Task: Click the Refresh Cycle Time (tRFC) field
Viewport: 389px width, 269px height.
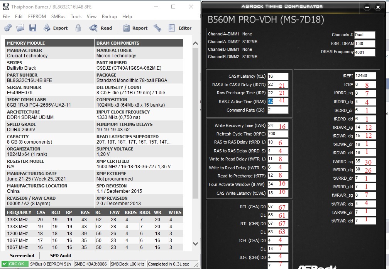Action: [x=278, y=134]
